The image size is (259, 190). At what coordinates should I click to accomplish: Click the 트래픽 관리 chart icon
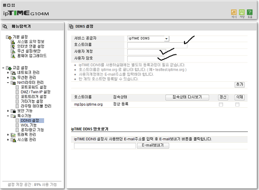(x=13, y=135)
